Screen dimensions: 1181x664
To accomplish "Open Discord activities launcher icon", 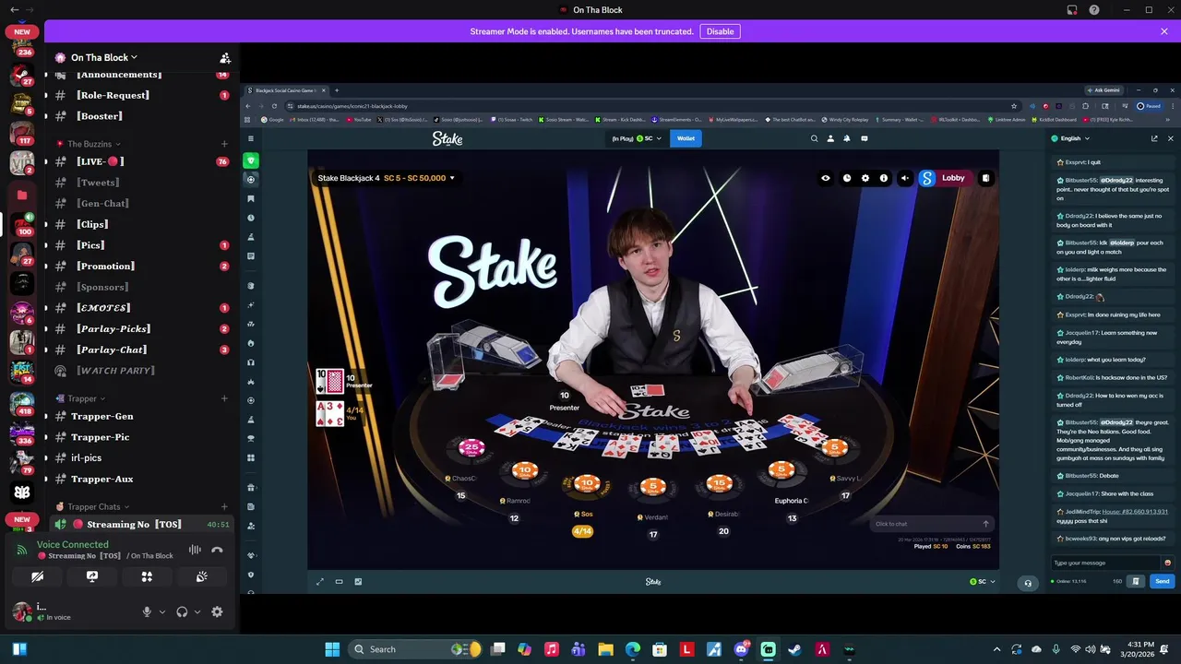I will pyautogui.click(x=147, y=576).
